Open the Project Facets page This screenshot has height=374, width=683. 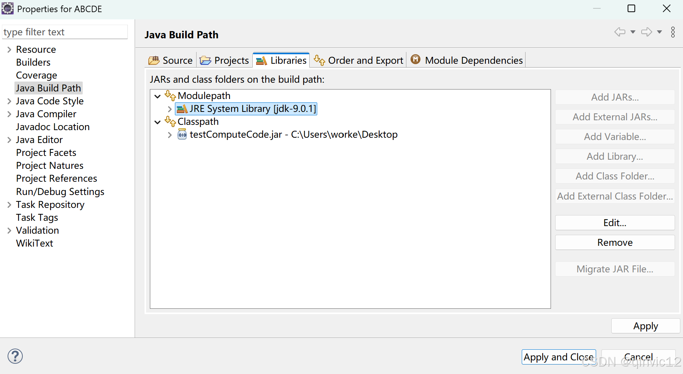46,152
